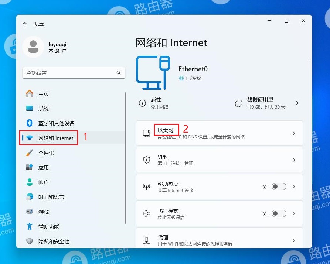Open the 代理 settings entry
The image size is (330, 264).
click(x=219, y=238)
